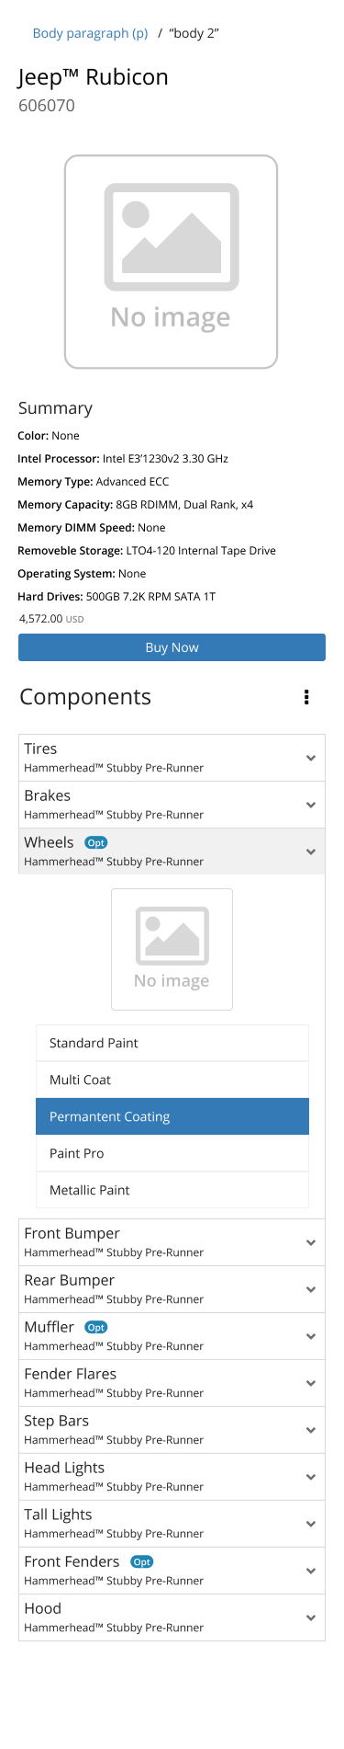This screenshot has width=344, height=1749.
Task: Click the Rear Bumper row title
Action: point(70,1280)
